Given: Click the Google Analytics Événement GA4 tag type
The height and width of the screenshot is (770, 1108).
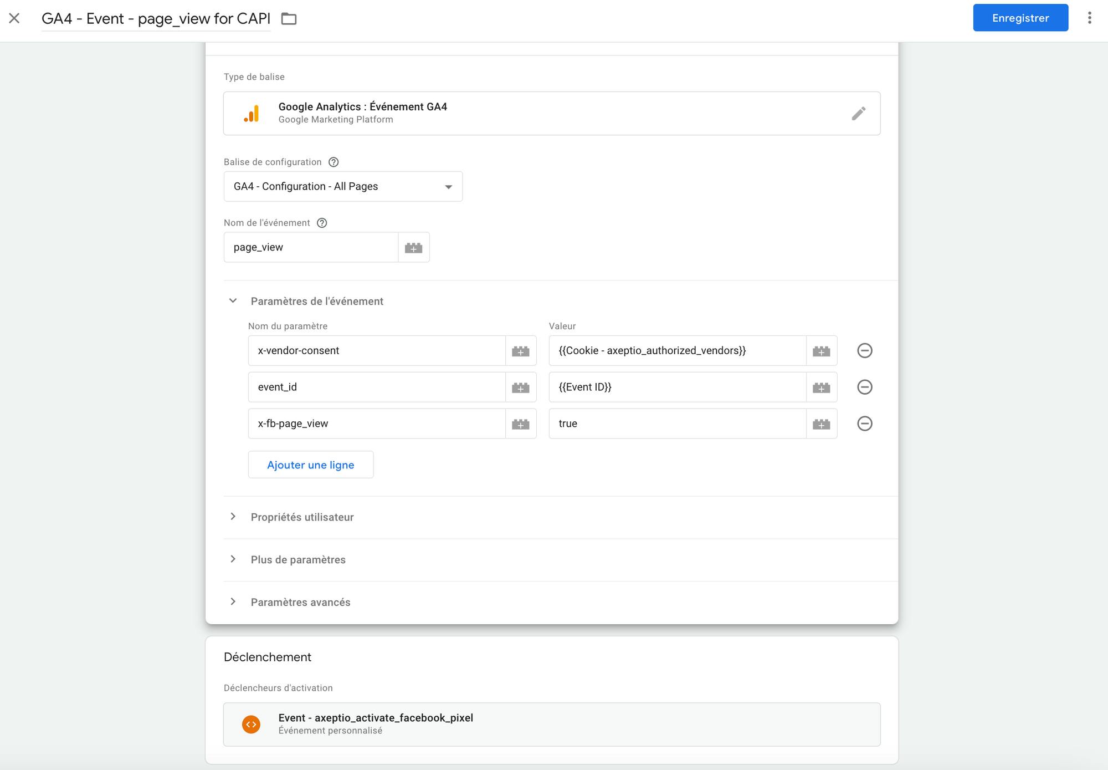Looking at the screenshot, I should click(x=552, y=113).
